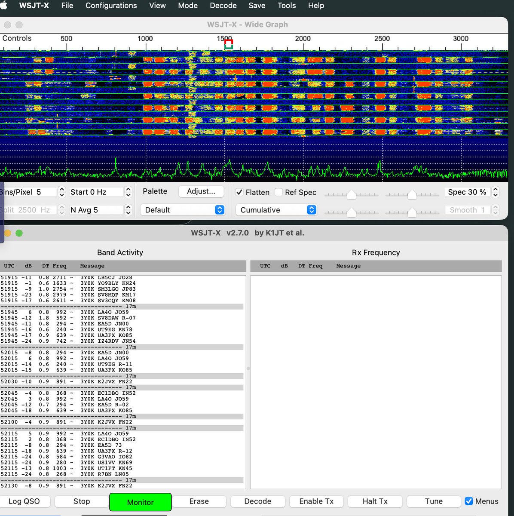Click the Halt Tx button

(x=375, y=501)
